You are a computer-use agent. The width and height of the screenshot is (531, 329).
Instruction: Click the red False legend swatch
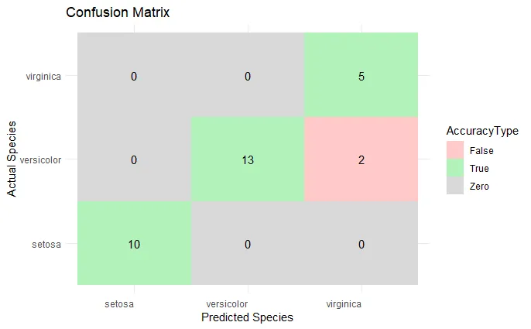pos(455,150)
